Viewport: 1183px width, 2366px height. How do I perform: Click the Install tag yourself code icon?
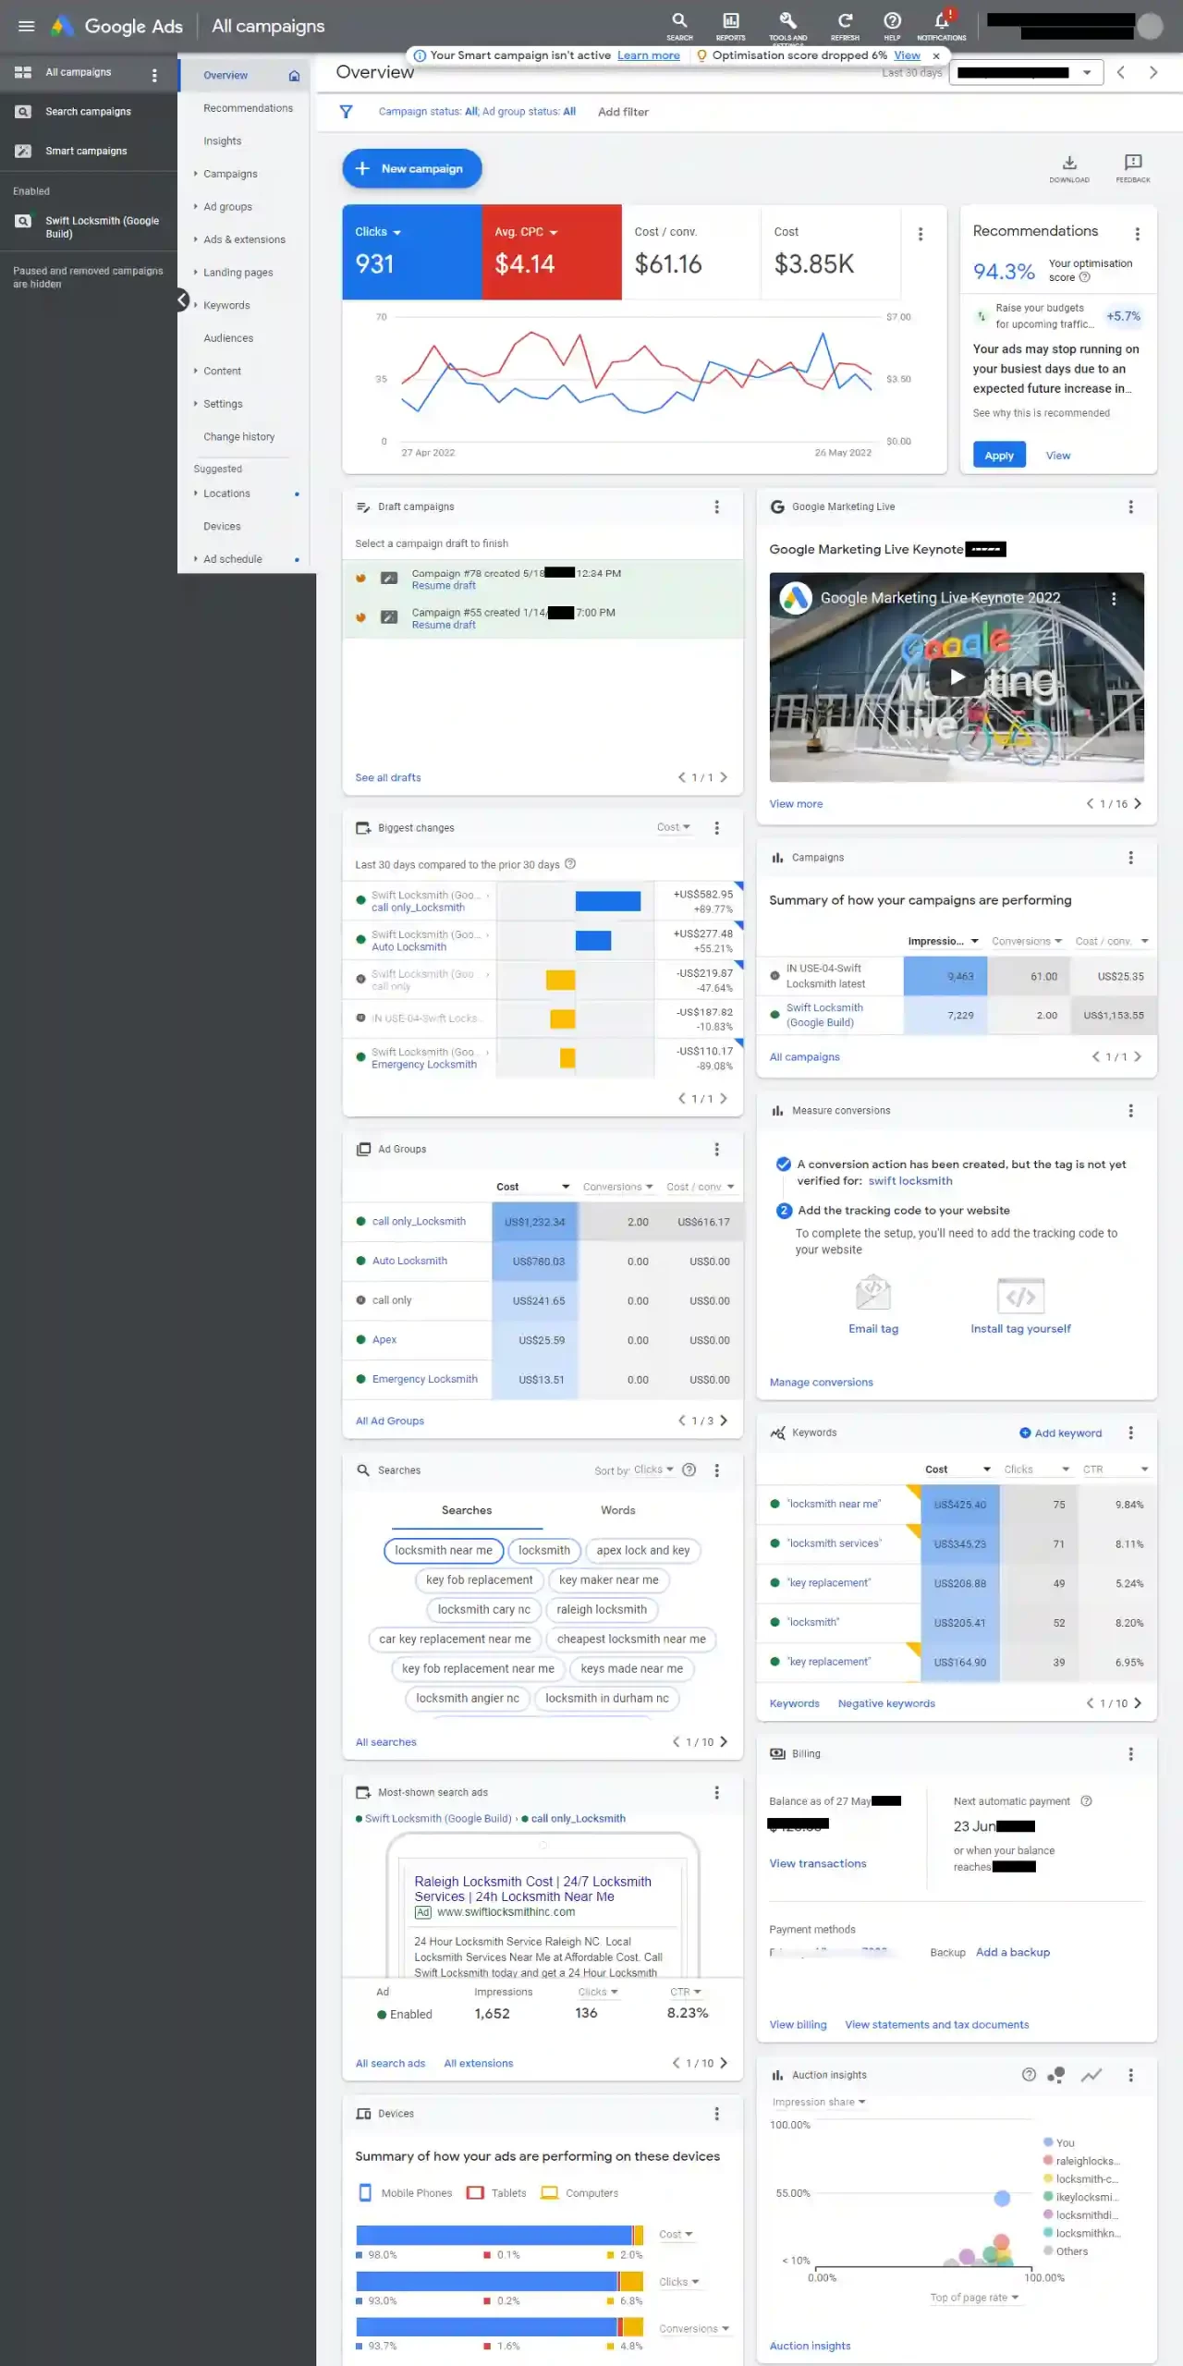pyautogui.click(x=1020, y=1296)
